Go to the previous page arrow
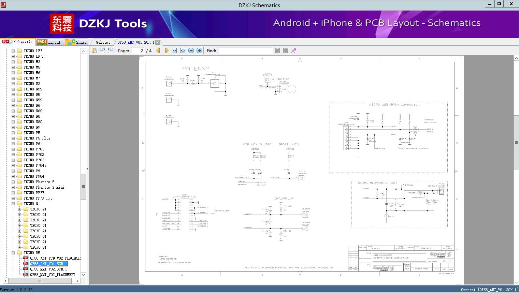The height and width of the screenshot is (293, 519). (158, 50)
